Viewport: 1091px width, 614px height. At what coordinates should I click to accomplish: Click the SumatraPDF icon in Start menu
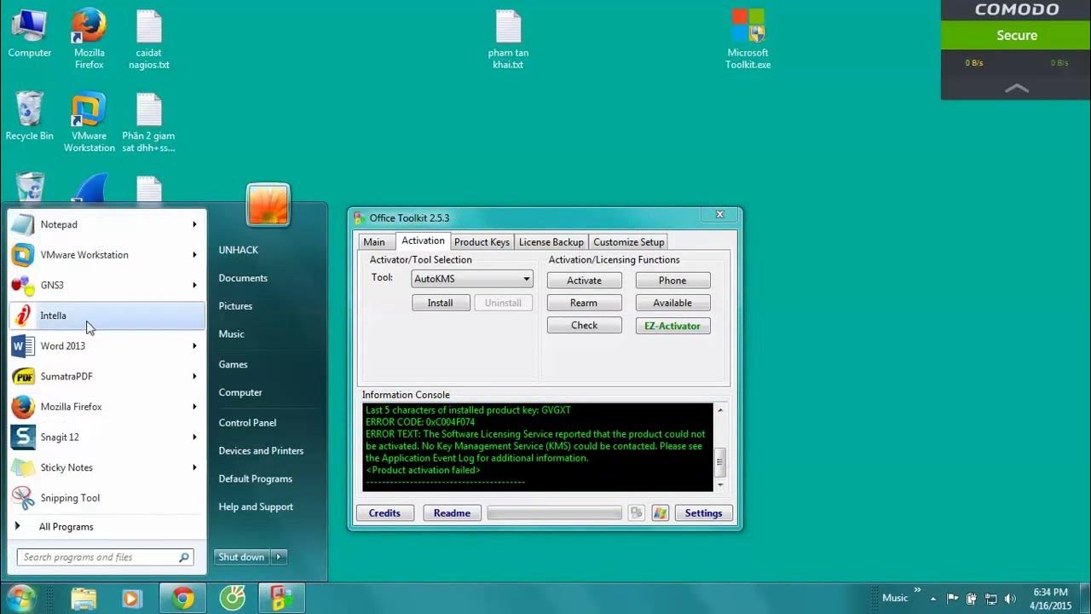[x=23, y=376]
